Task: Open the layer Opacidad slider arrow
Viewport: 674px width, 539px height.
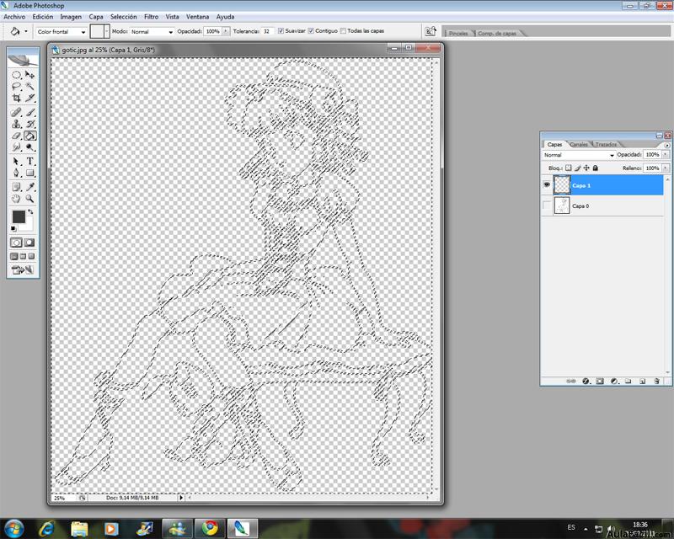Action: click(x=666, y=154)
